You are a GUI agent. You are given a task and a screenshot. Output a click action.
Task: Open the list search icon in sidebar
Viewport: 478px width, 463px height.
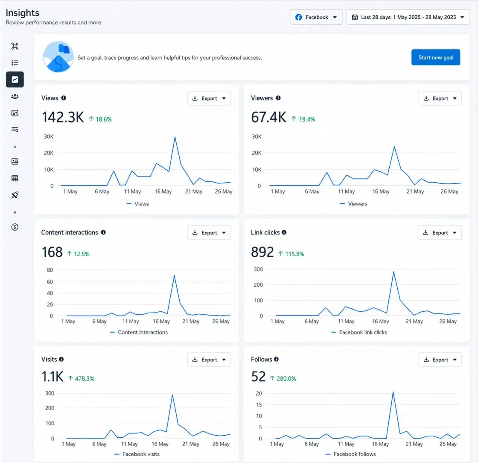click(x=15, y=129)
